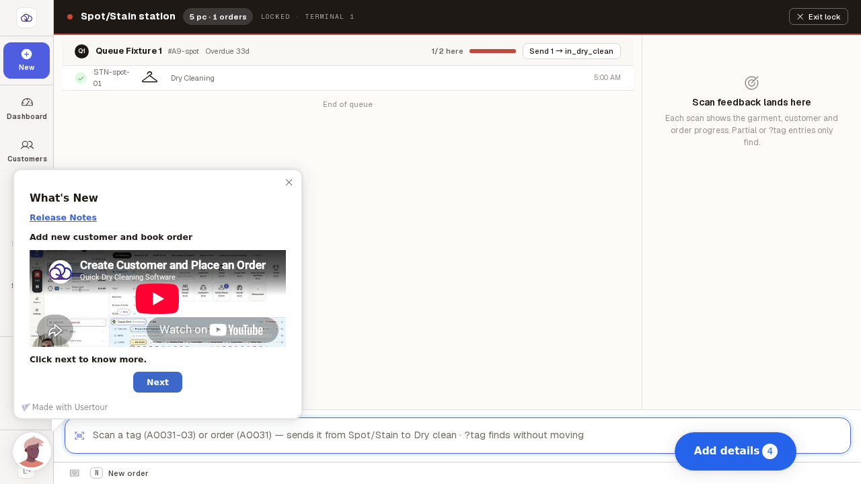
Task: Click the cloud logo icon in the sidebar
Action: [x=26, y=17]
